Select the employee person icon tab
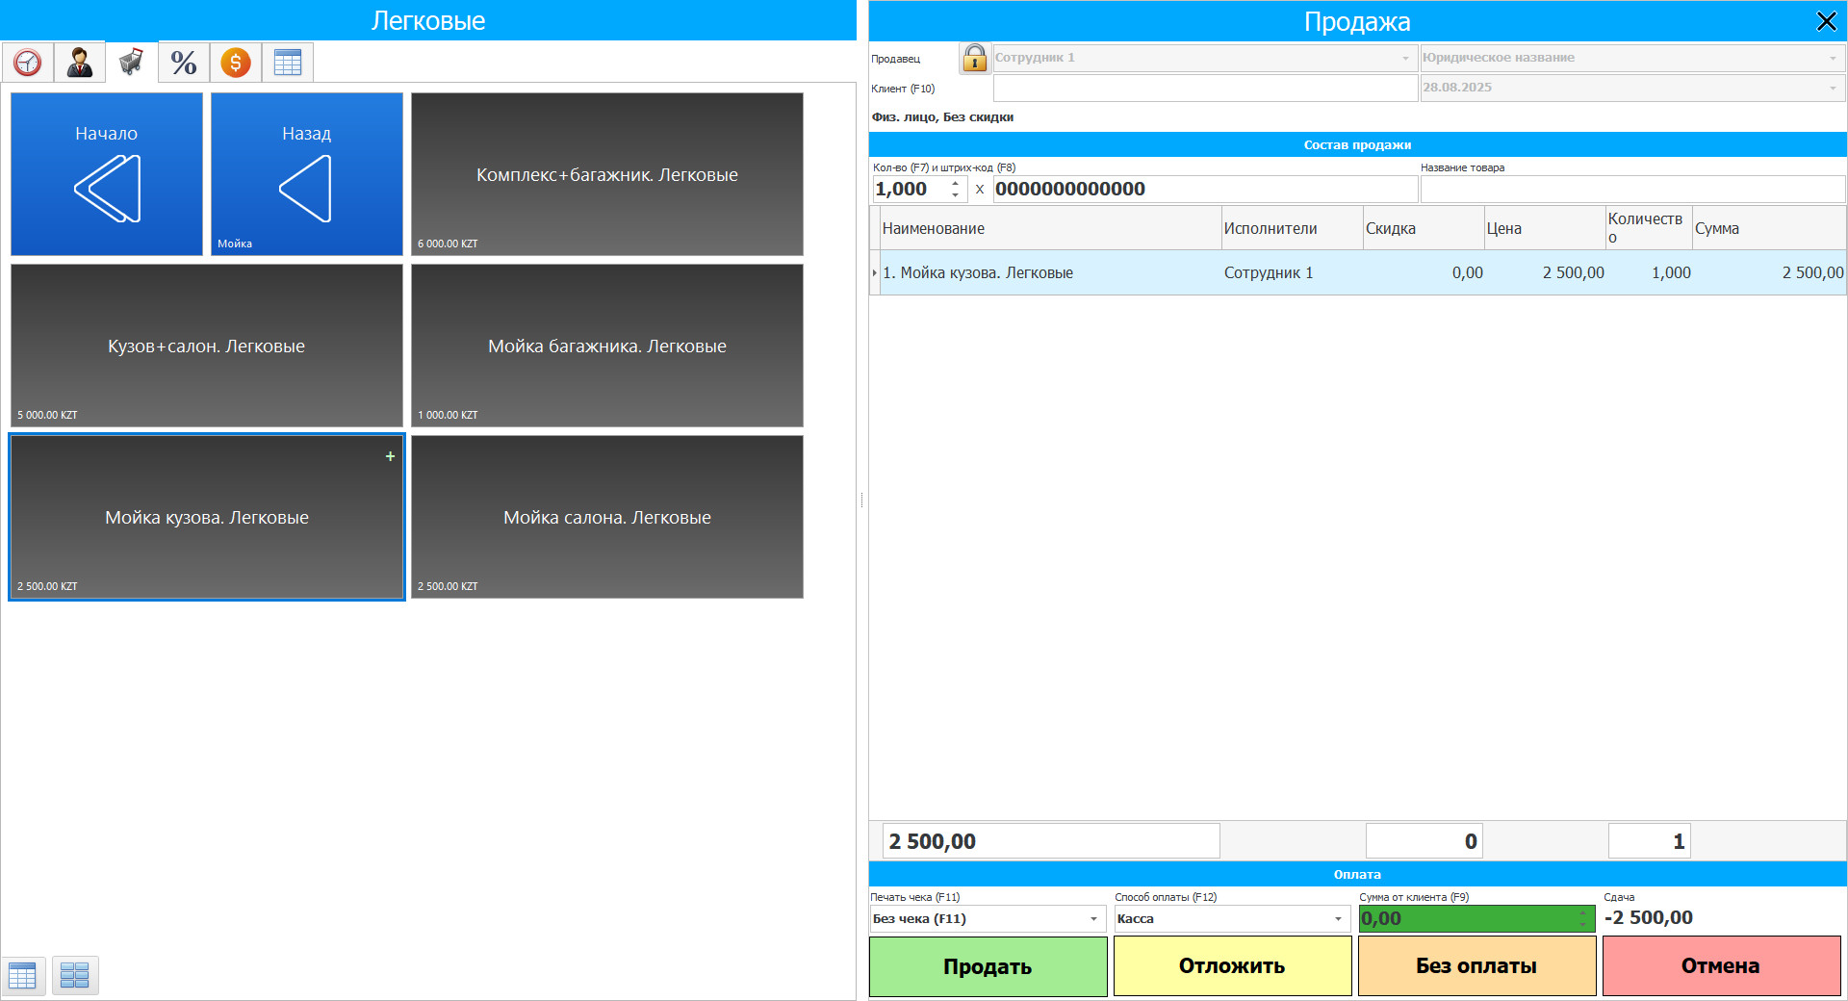The height and width of the screenshot is (1001, 1848). pos(80,63)
